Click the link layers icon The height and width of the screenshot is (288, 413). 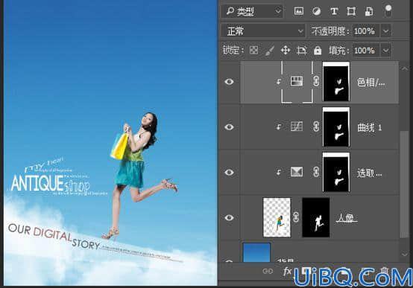coord(268,271)
